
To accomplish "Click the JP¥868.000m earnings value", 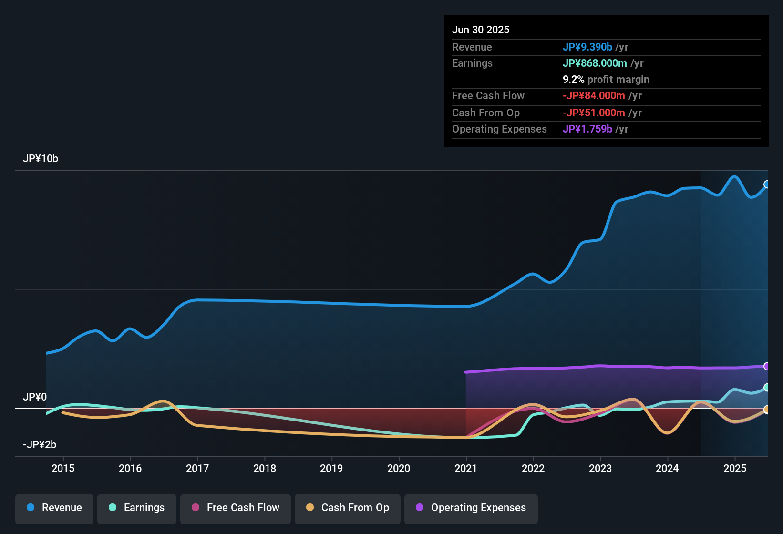I will (x=595, y=63).
